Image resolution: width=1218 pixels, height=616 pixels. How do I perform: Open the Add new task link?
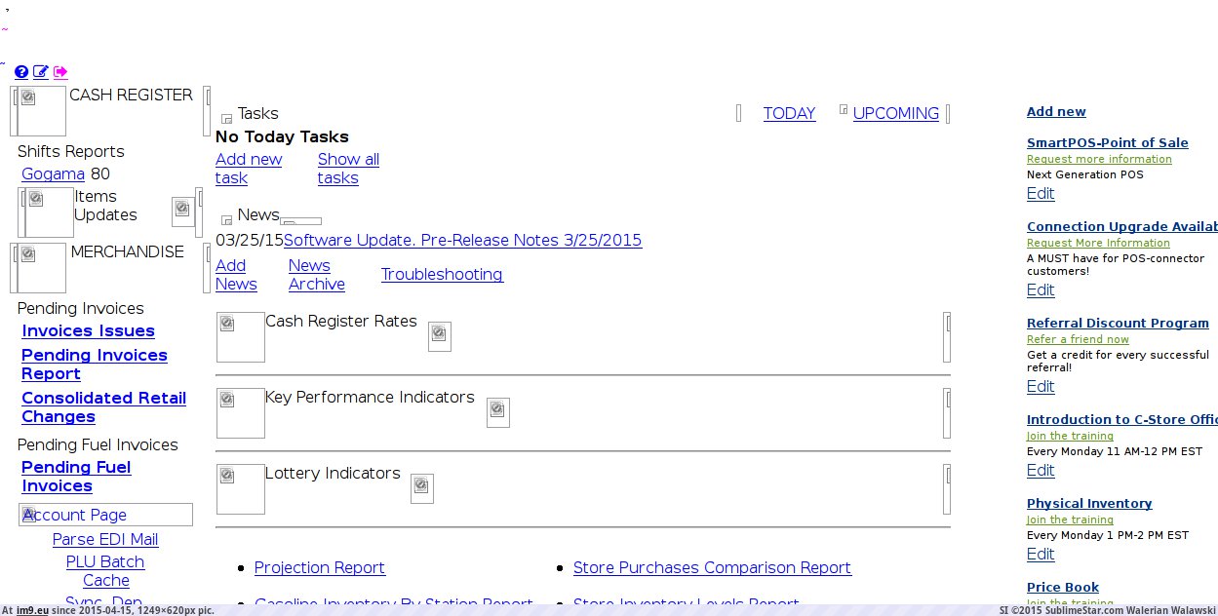[248, 169]
